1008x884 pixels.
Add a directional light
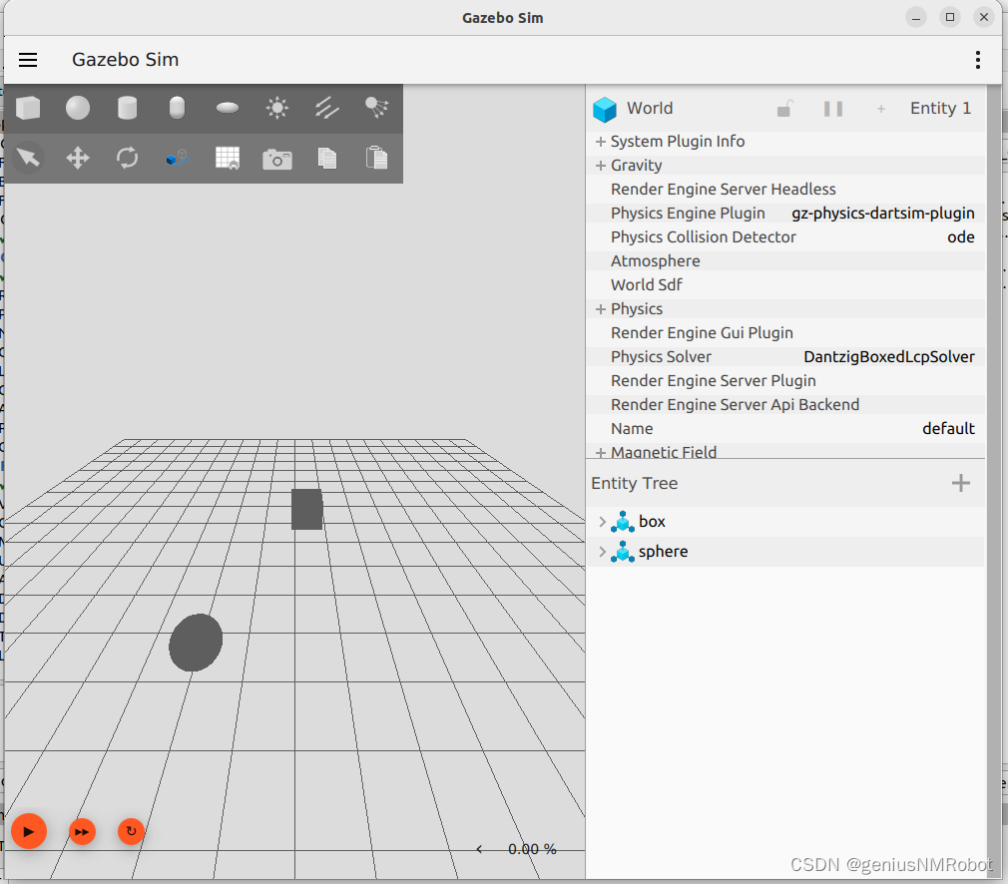point(326,108)
